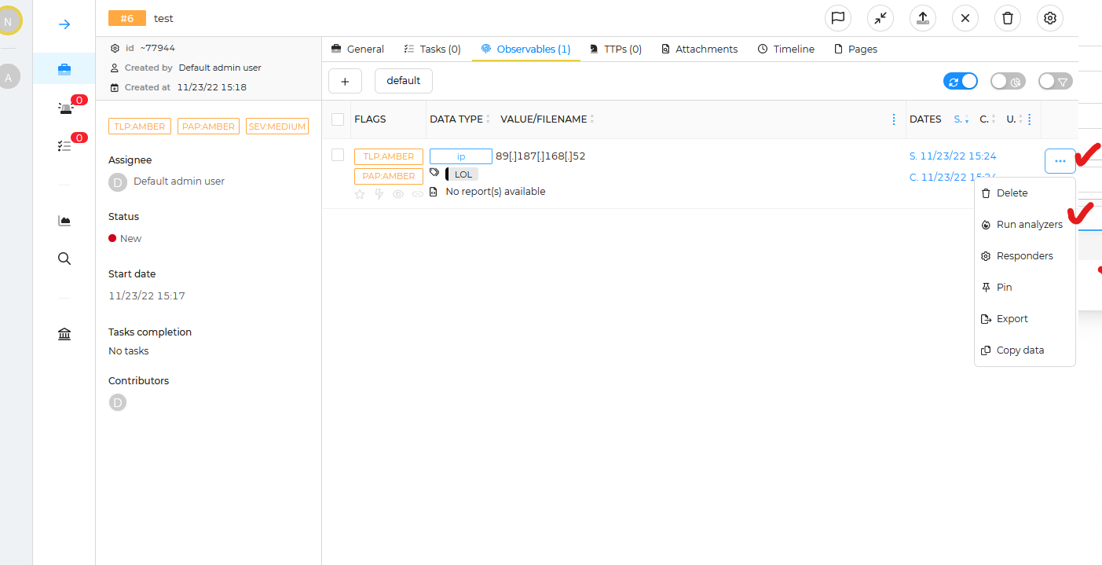Switch to the Timeline tab
Image resolution: width=1102 pixels, height=565 pixels.
785,49
